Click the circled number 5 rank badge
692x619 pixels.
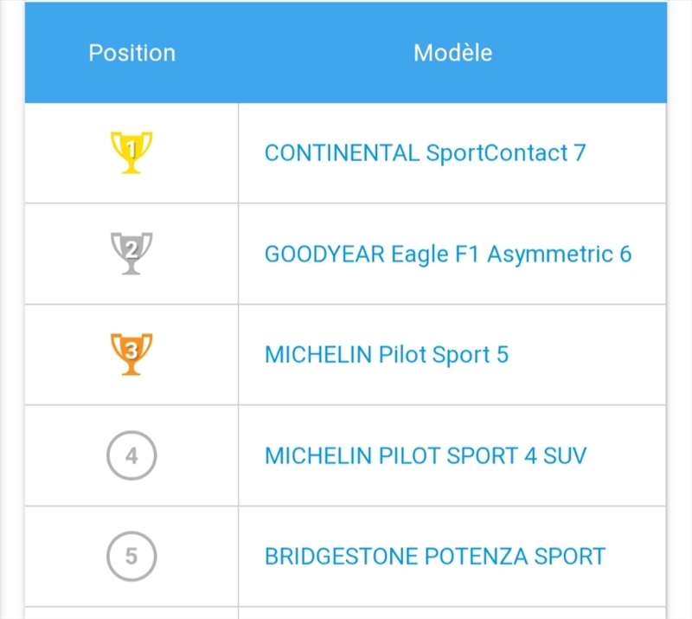coord(131,556)
